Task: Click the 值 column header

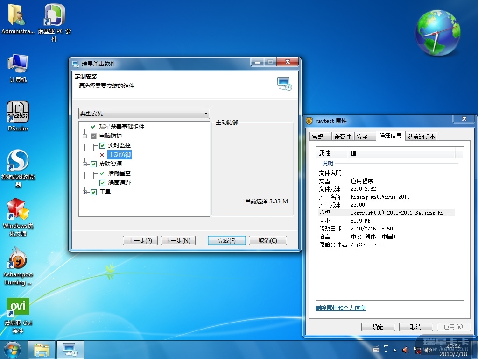Action: [x=401, y=153]
